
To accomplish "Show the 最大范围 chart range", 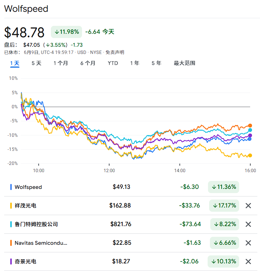I will pos(184,63).
